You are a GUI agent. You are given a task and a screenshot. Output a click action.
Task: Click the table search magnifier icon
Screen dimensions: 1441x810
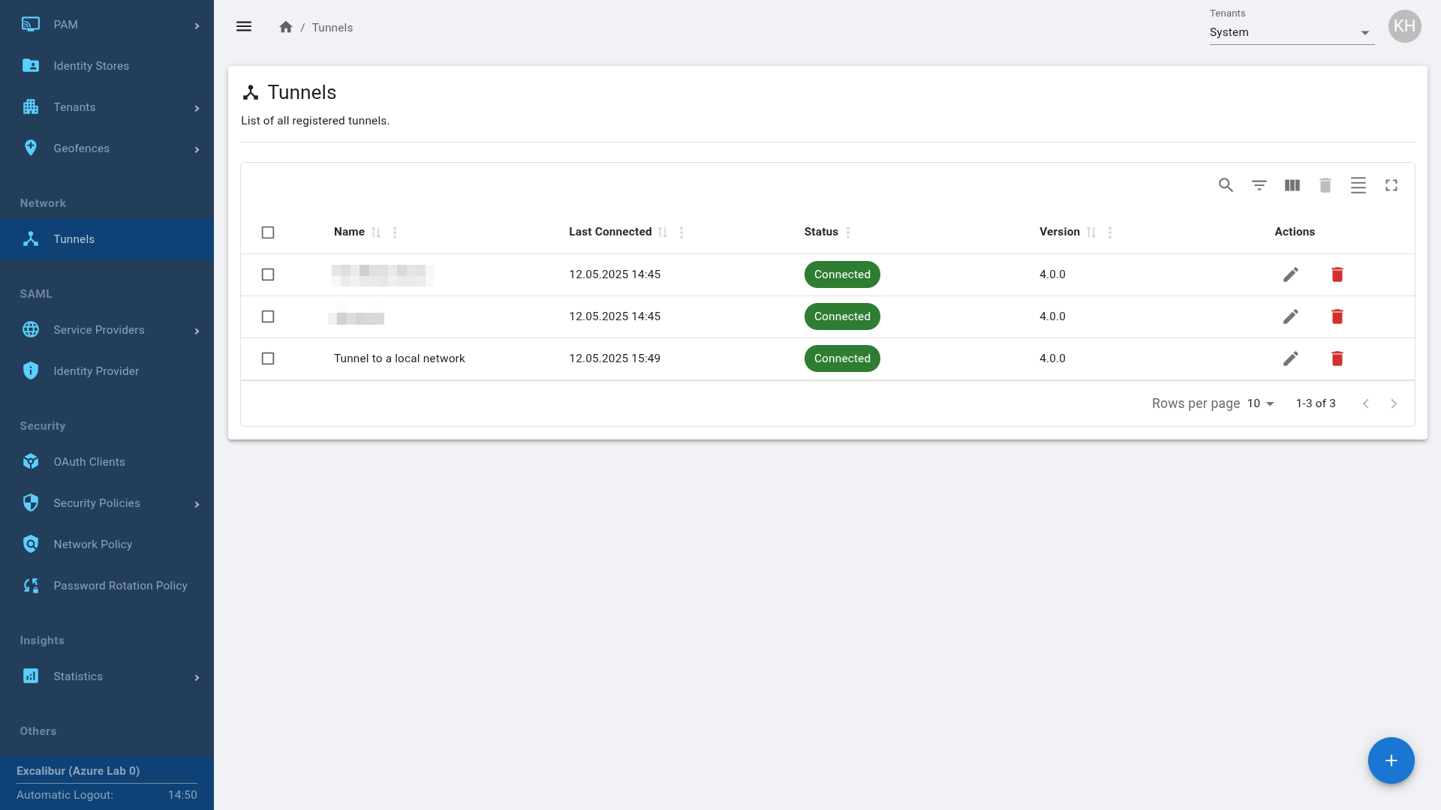(x=1226, y=185)
